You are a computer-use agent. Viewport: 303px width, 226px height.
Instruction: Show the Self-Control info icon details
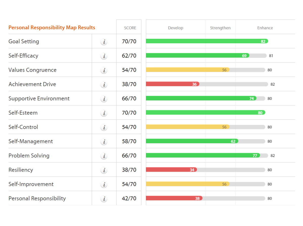pyautogui.click(x=104, y=127)
